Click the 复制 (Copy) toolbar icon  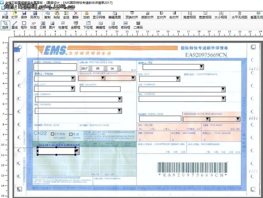47,15
